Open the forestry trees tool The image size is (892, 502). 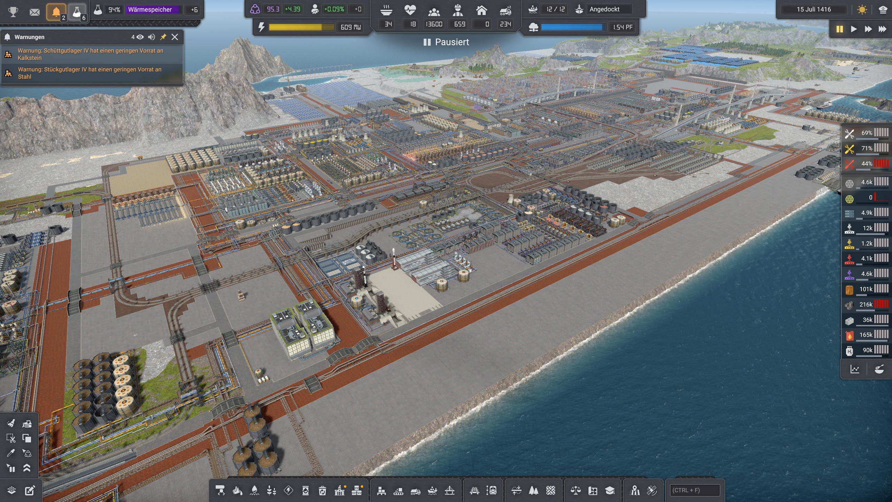click(533, 491)
